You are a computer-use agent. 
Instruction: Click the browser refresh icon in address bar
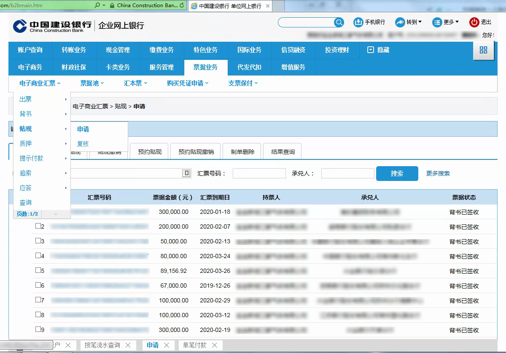(x=182, y=5)
